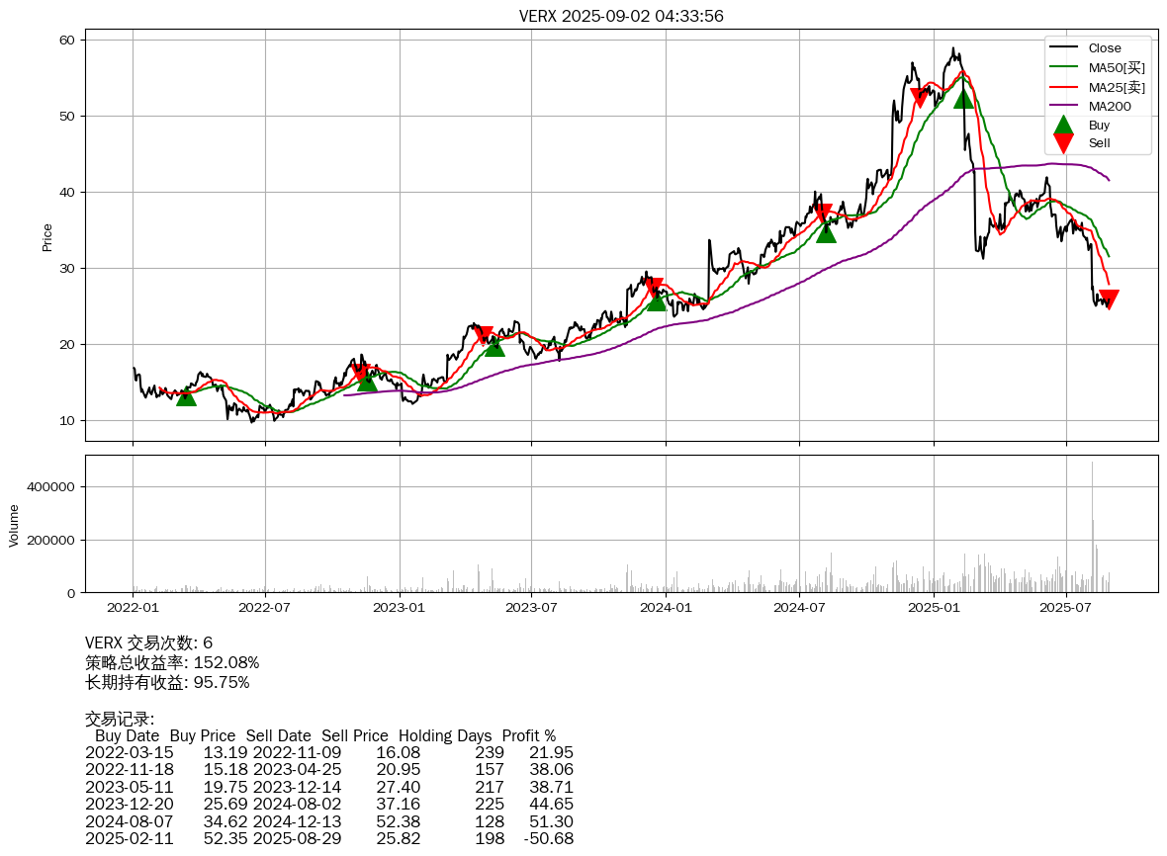The height and width of the screenshot is (856, 1167).
Task: Click the red Sell triangle in legend
Action: click(1063, 143)
